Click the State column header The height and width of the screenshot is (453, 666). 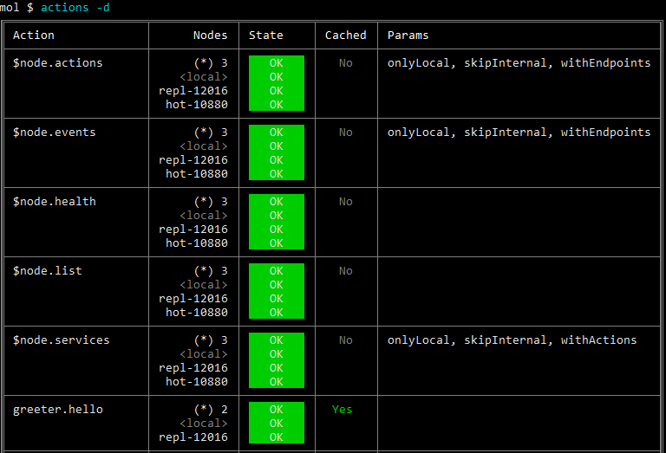click(265, 36)
